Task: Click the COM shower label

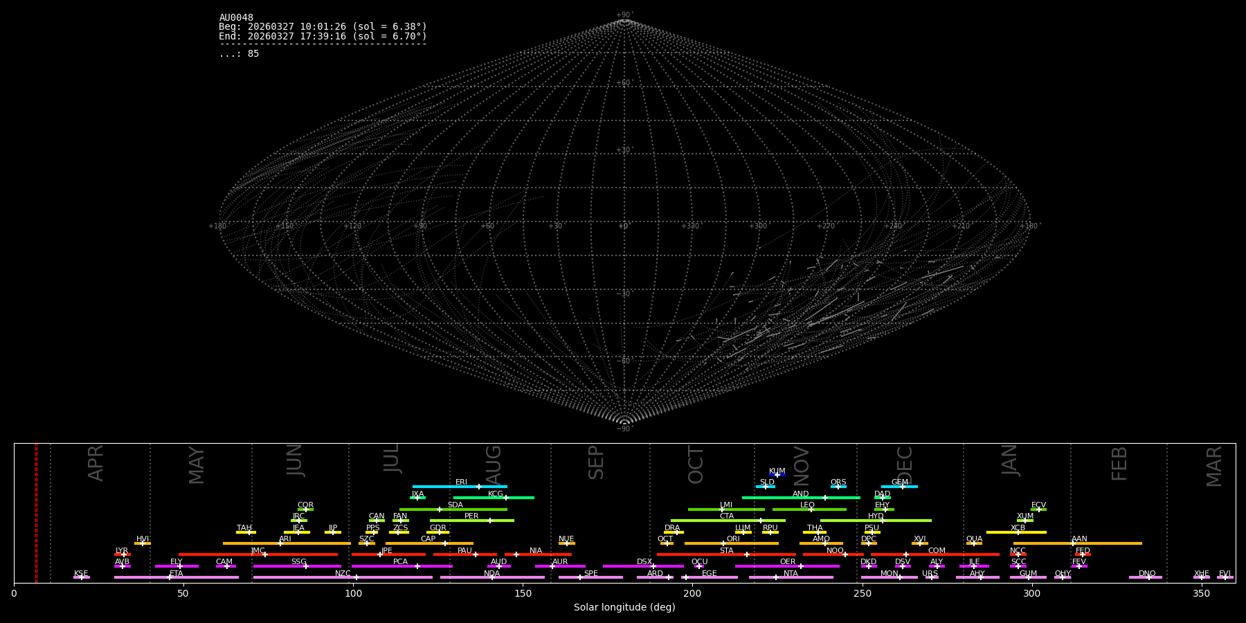Action: [937, 551]
